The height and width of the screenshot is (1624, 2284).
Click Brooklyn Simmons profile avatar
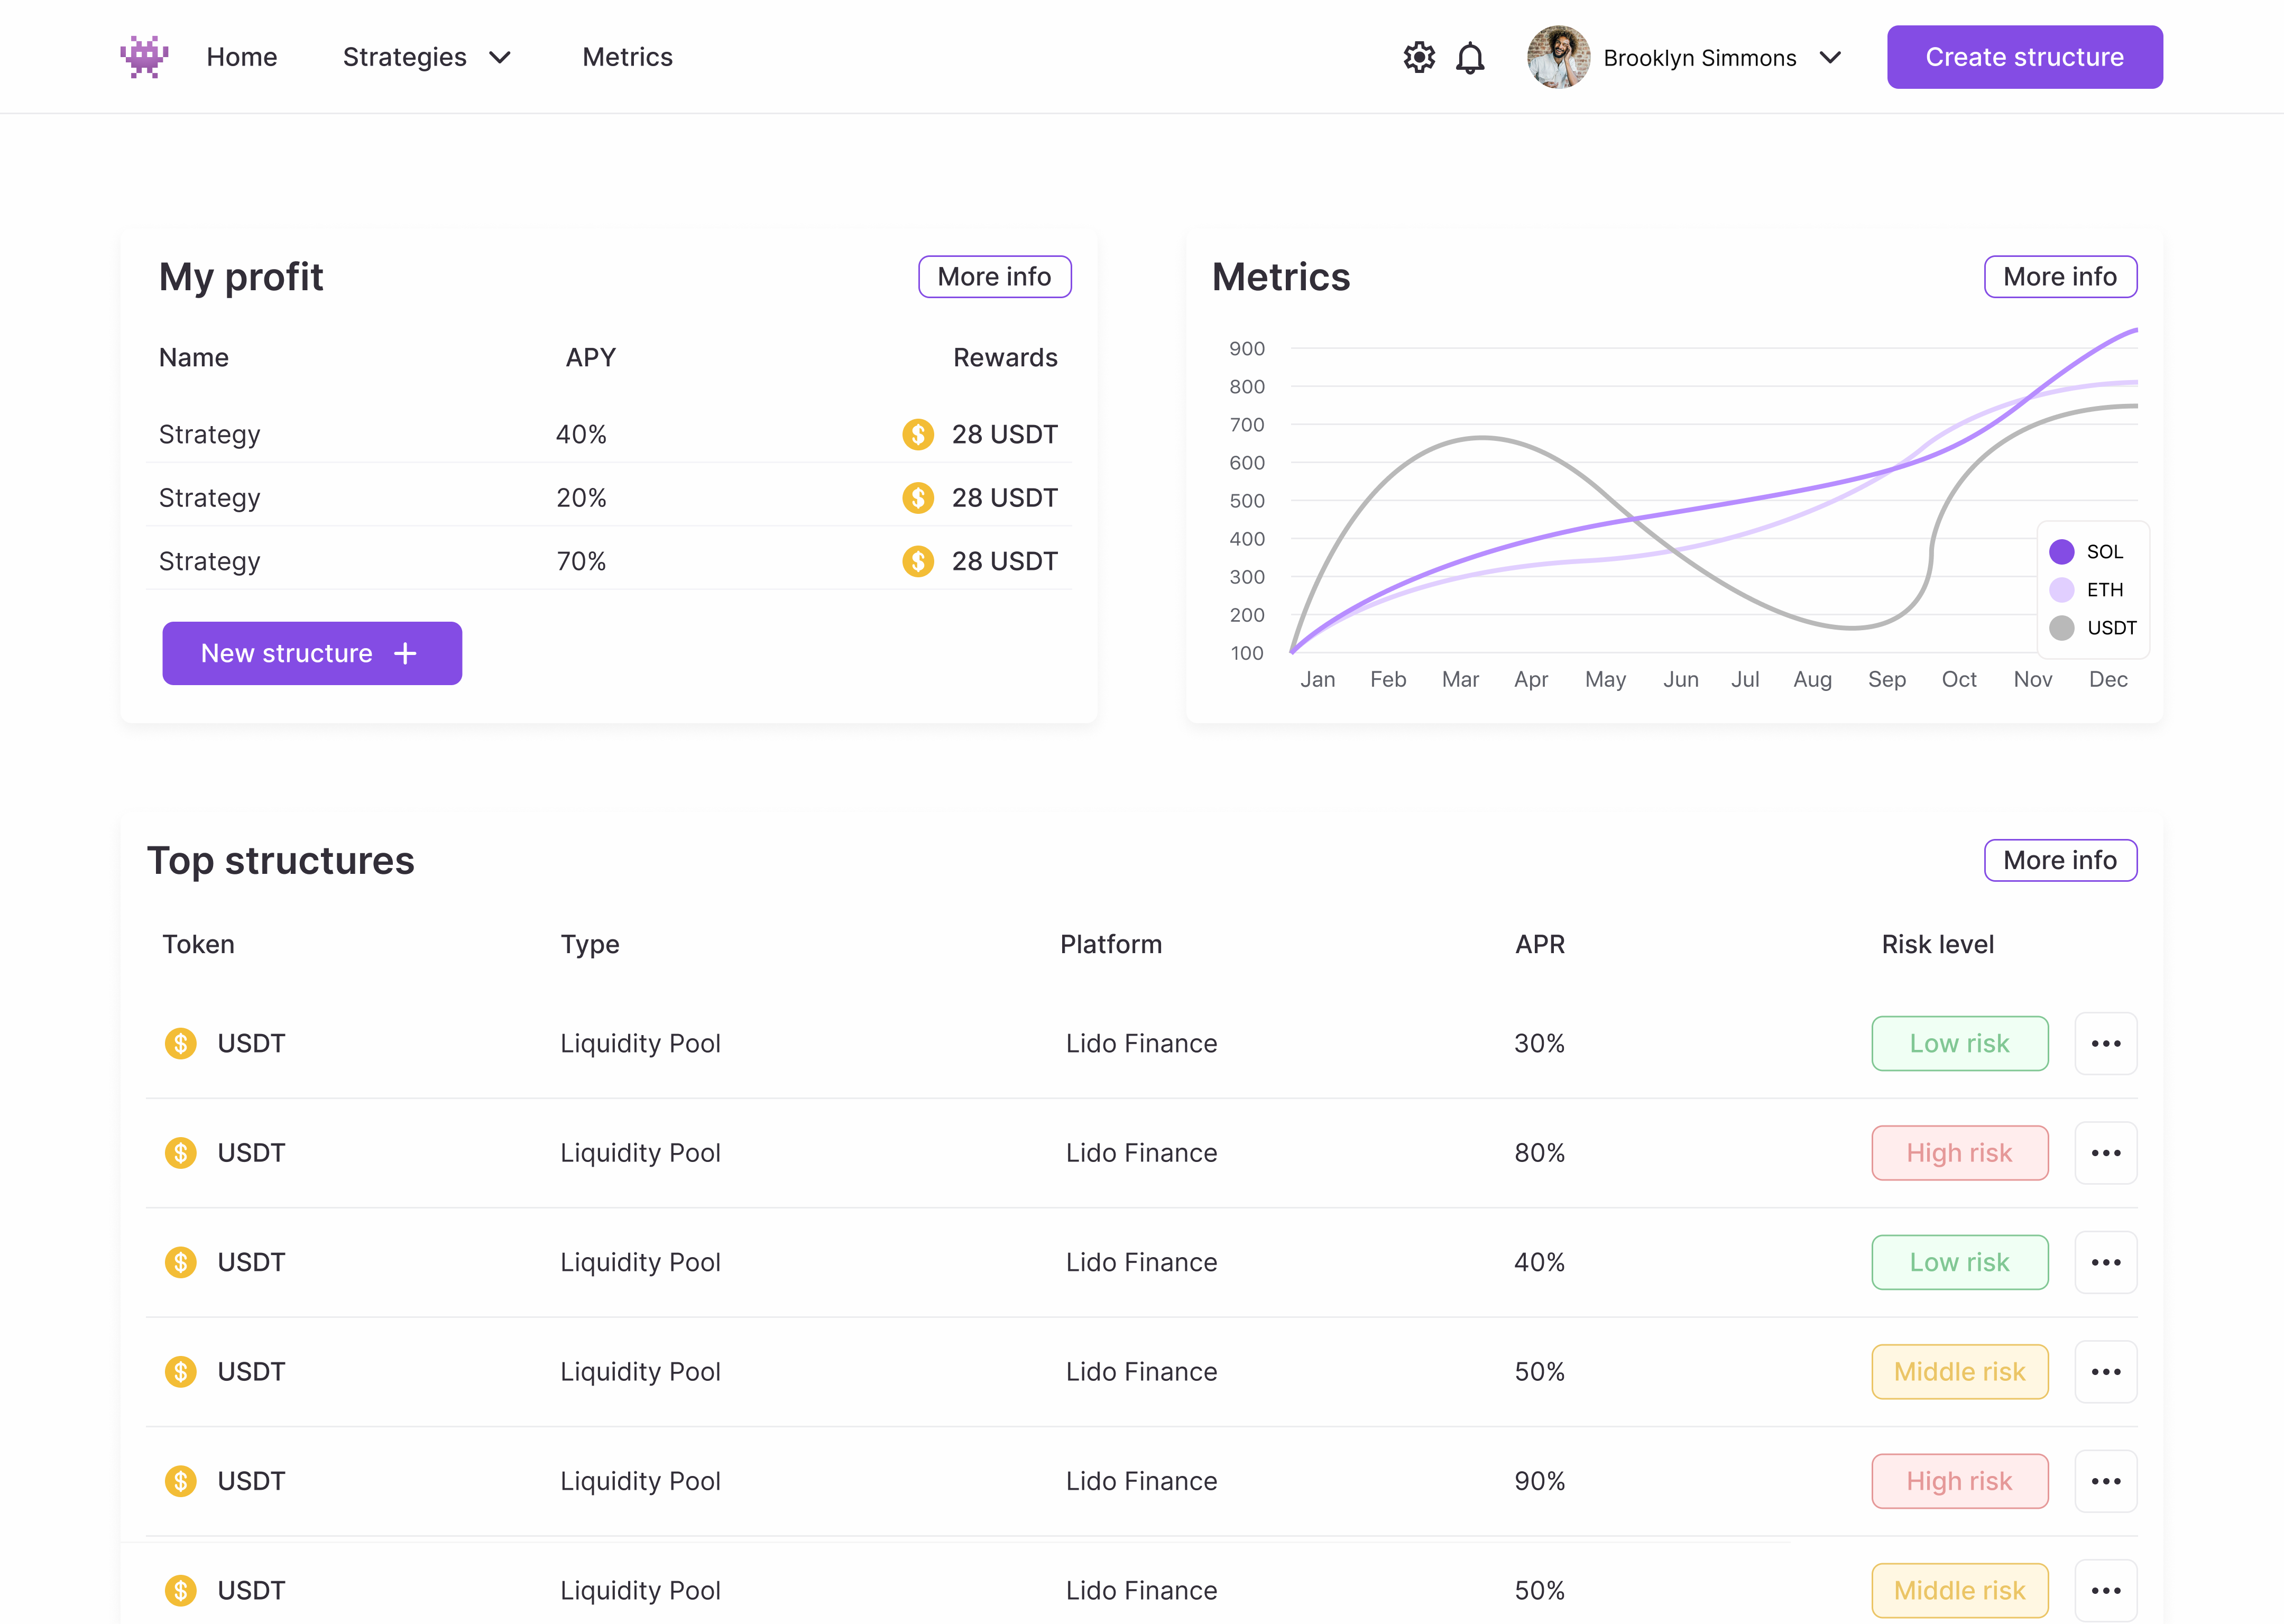tap(1558, 57)
